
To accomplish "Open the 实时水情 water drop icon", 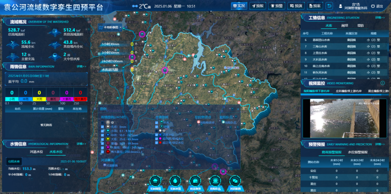I will coord(175,181).
